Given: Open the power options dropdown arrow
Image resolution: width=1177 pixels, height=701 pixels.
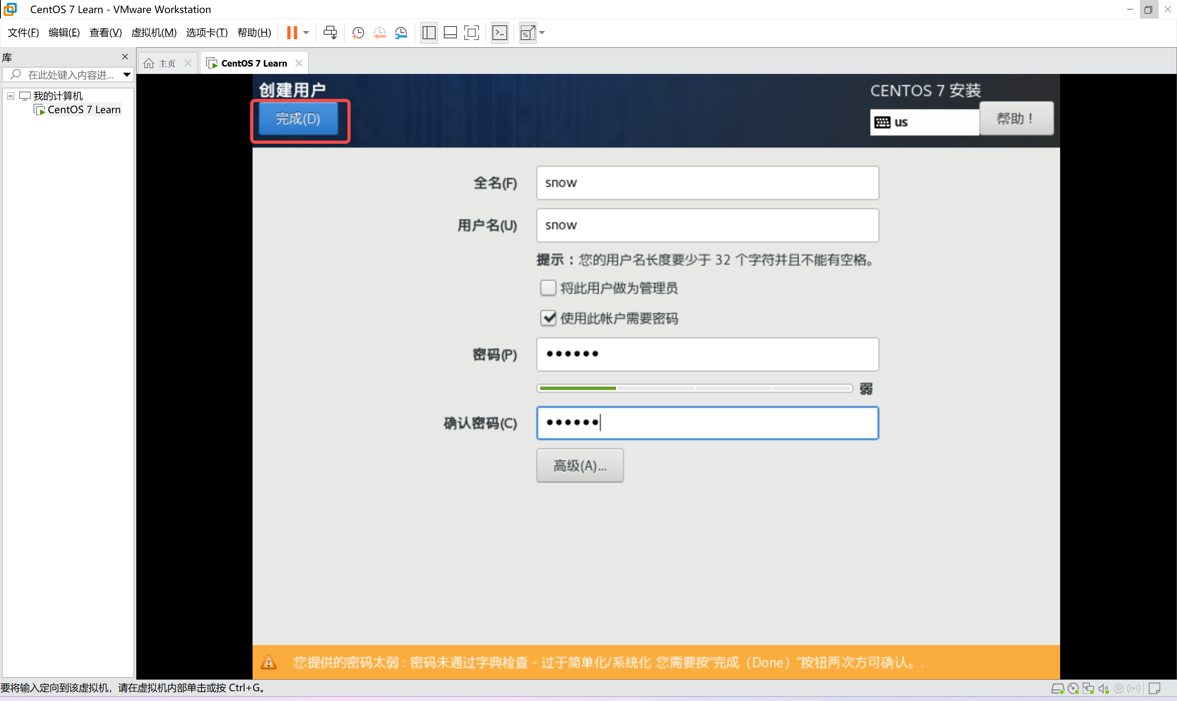Looking at the screenshot, I should pos(306,33).
